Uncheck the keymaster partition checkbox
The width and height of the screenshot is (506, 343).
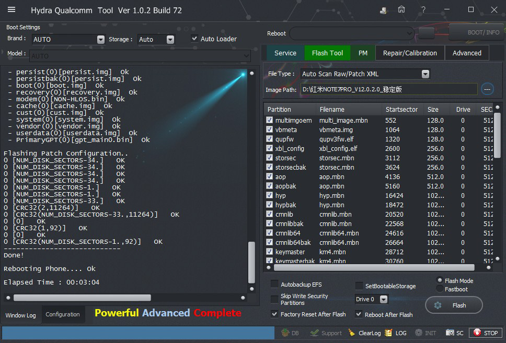pyautogui.click(x=269, y=251)
